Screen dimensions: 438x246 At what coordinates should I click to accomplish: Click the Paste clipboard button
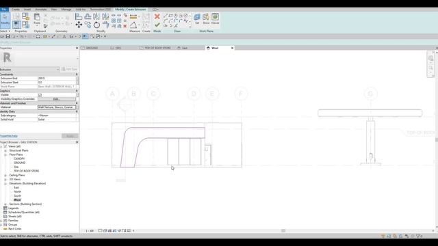pos(37,19)
